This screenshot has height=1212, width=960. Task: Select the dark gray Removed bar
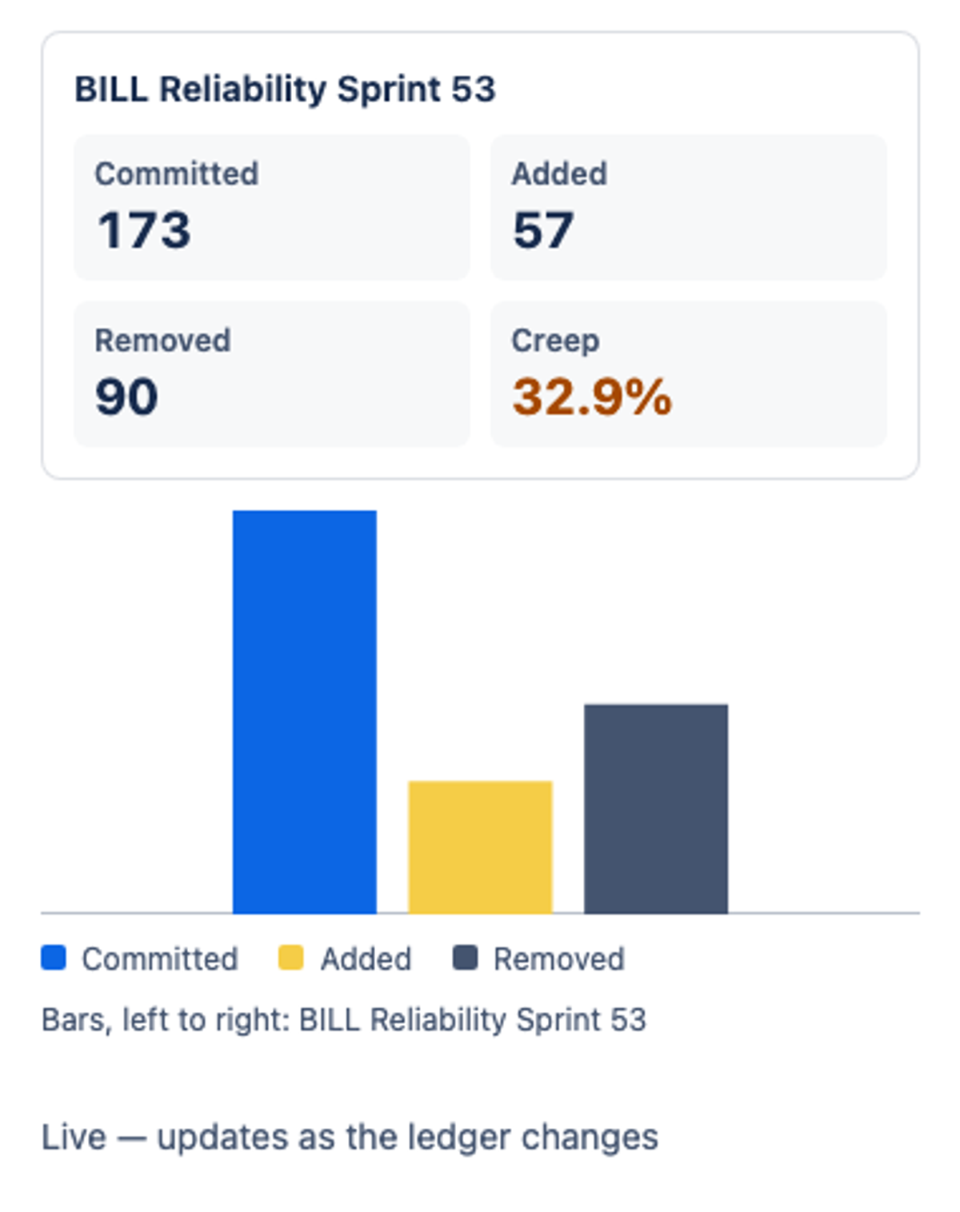[656, 808]
